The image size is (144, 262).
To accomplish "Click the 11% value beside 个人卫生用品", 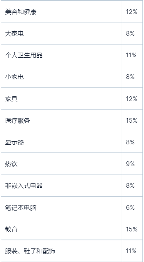I will tap(131, 55).
